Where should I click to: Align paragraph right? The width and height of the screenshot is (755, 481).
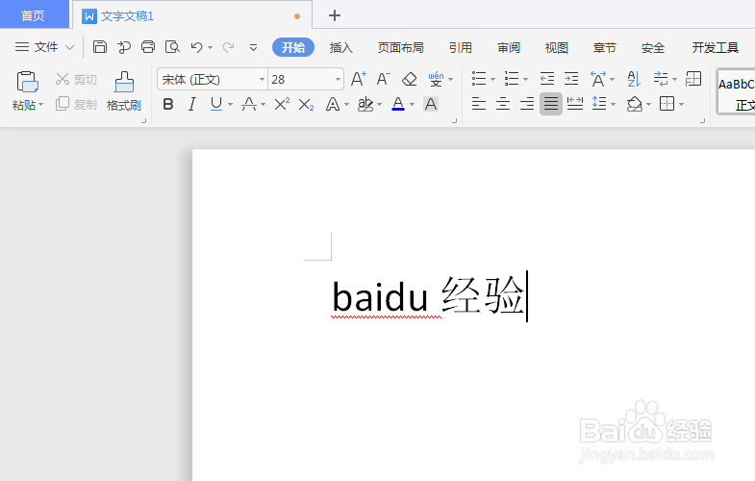tap(527, 104)
